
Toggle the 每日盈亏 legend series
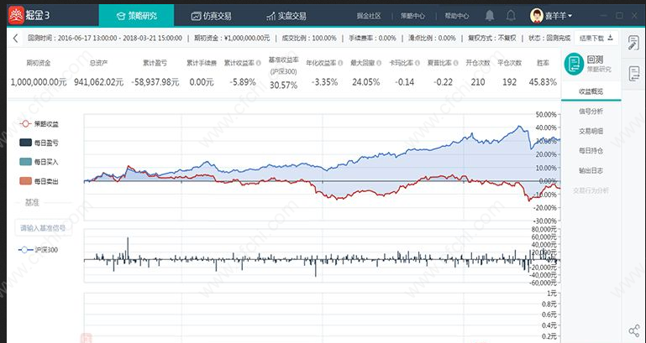click(39, 143)
